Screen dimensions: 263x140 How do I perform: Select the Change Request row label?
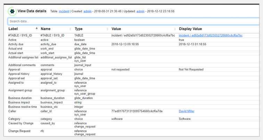19,131
